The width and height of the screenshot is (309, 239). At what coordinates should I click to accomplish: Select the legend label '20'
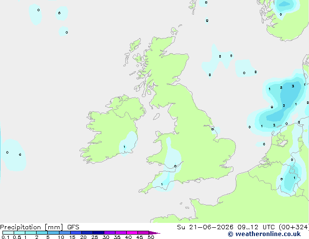83,237
